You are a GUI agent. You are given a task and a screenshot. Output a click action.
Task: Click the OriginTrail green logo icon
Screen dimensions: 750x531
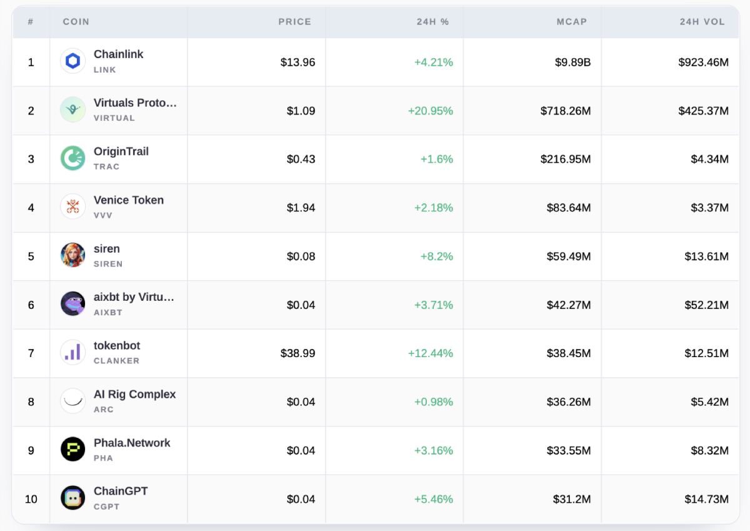[x=72, y=158]
